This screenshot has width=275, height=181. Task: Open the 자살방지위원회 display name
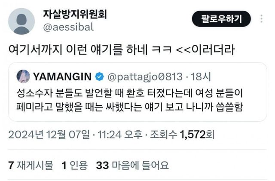[75, 14]
